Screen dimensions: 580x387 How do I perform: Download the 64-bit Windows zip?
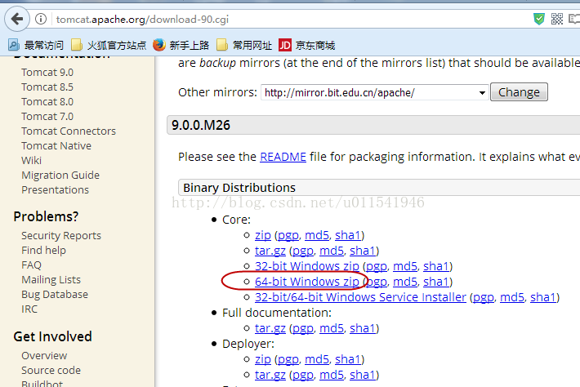(x=307, y=282)
